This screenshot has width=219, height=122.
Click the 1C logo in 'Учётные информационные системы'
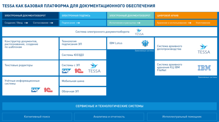pos(48,90)
